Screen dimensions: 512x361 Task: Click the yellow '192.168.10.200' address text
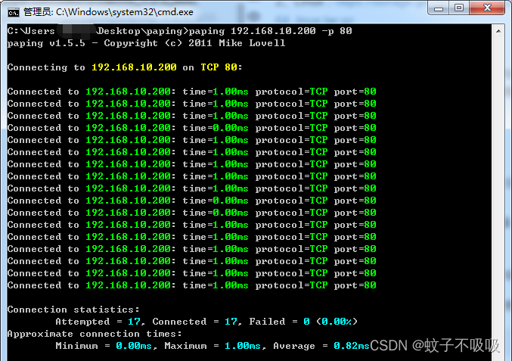pyautogui.click(x=134, y=67)
